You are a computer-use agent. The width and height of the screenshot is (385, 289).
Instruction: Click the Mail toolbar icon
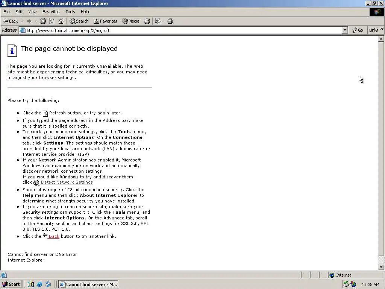coord(158,21)
